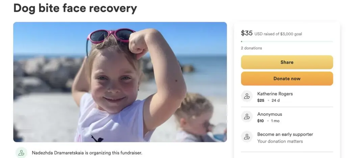The image size is (346, 158).
Task: Click the $25 donation amount
Action: [261, 101]
